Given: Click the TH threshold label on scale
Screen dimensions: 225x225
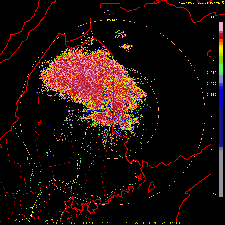Looking at the screenshot, I should click(215, 195).
